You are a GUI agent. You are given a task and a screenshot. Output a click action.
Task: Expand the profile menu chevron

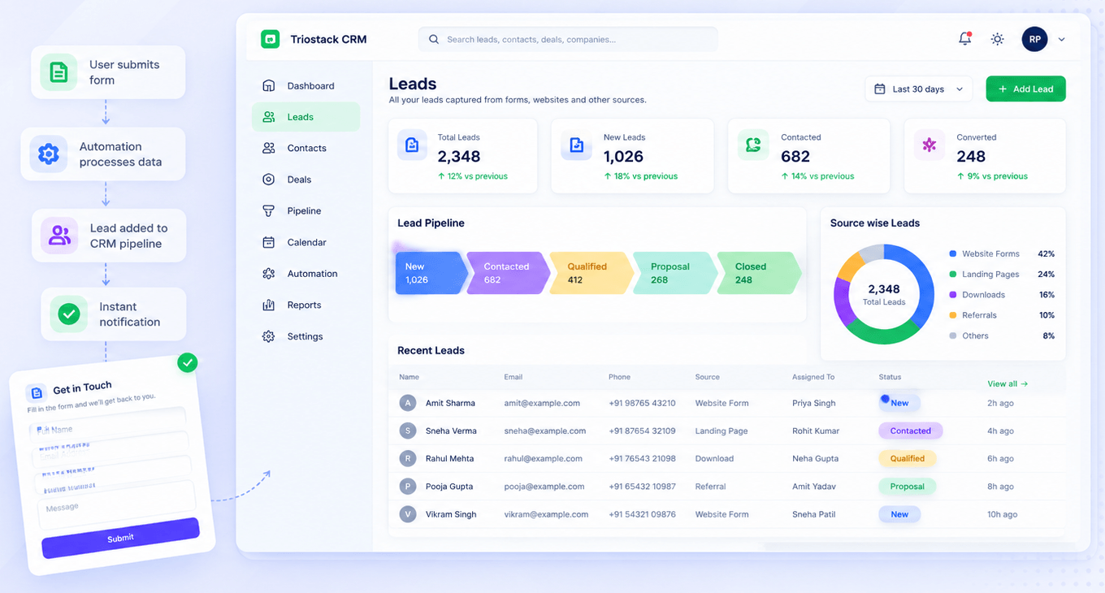coord(1061,39)
